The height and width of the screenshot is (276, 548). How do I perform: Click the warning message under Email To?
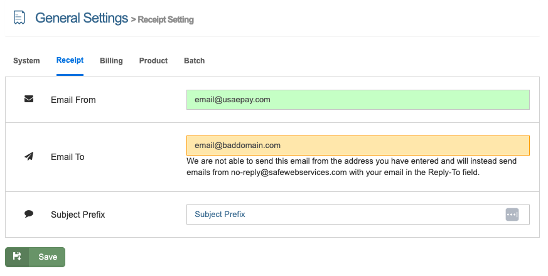click(352, 167)
